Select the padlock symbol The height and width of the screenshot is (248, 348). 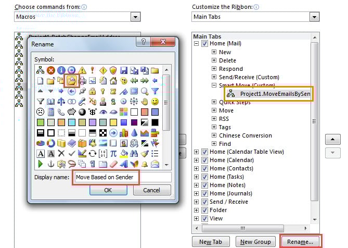[x=93, y=91]
